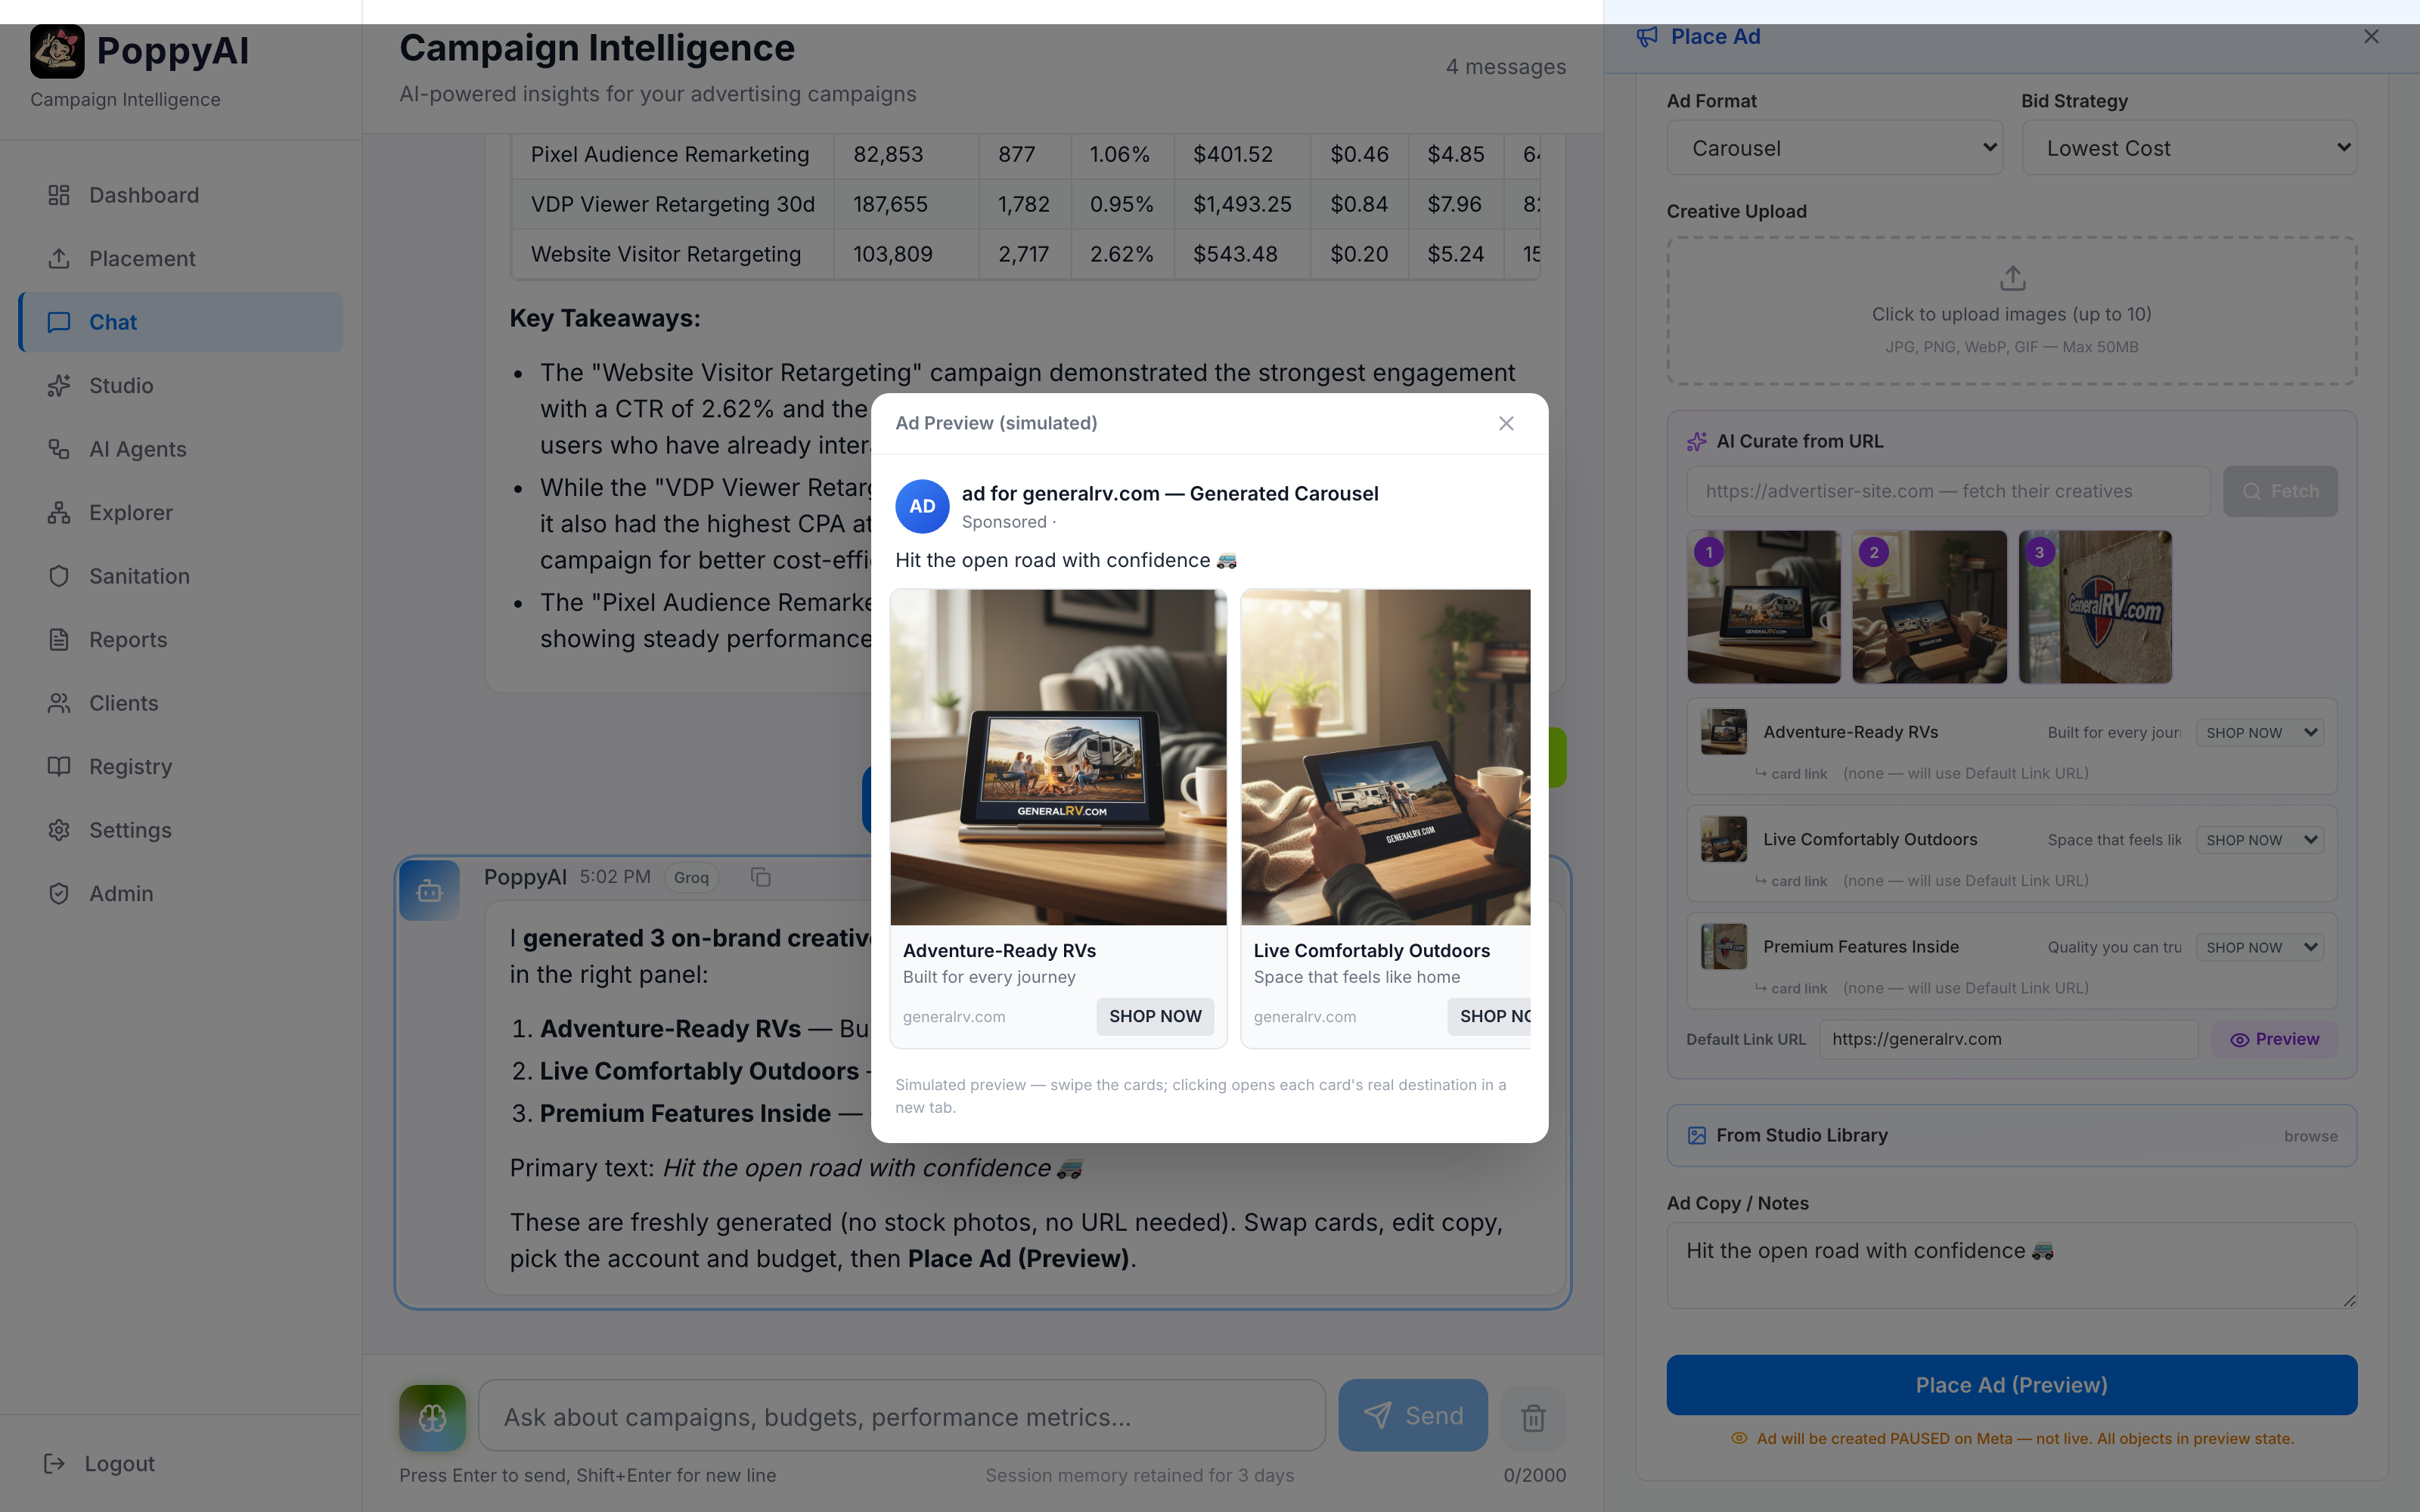
Task: Click SHOP NOW on Live Comfortably Outdoors card
Action: click(1490, 1016)
